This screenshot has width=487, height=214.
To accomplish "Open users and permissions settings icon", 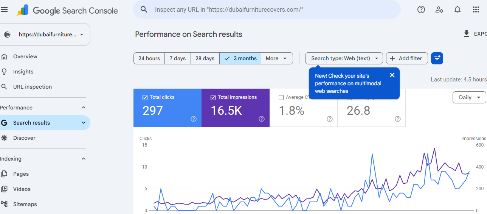I will pos(439,10).
